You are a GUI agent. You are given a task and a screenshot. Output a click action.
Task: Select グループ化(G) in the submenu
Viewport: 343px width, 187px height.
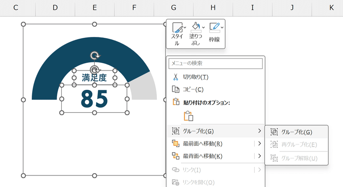click(x=296, y=132)
